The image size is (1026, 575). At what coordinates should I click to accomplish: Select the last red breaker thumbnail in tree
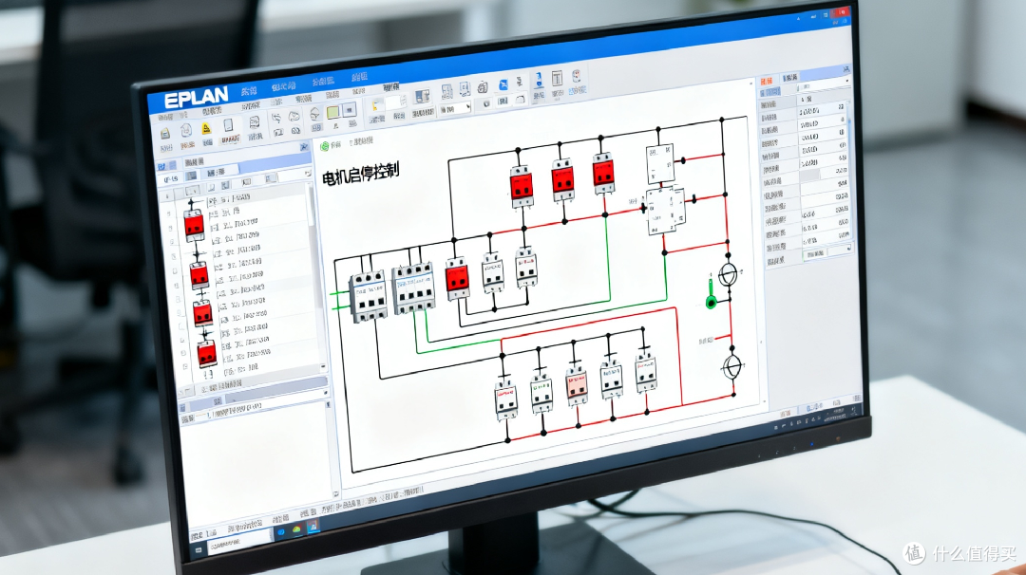[207, 353]
